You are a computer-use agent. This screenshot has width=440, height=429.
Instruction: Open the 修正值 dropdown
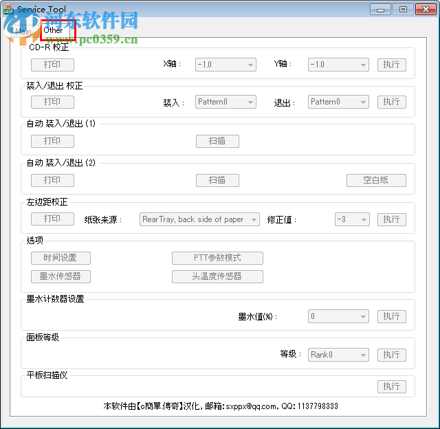352,219
